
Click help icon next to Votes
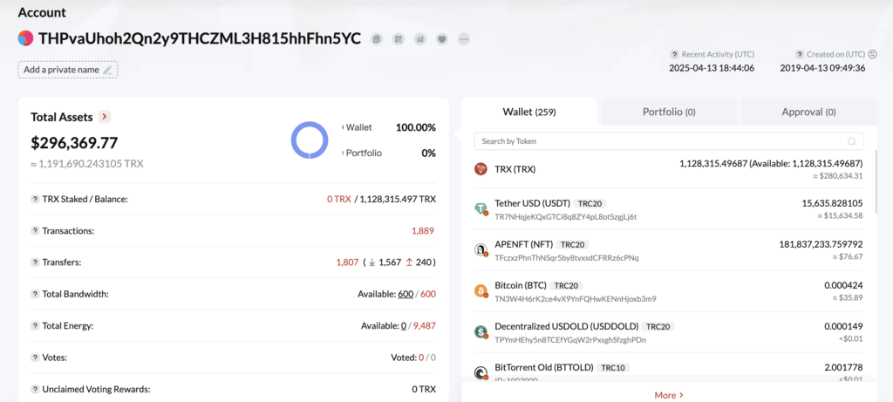[35, 358]
